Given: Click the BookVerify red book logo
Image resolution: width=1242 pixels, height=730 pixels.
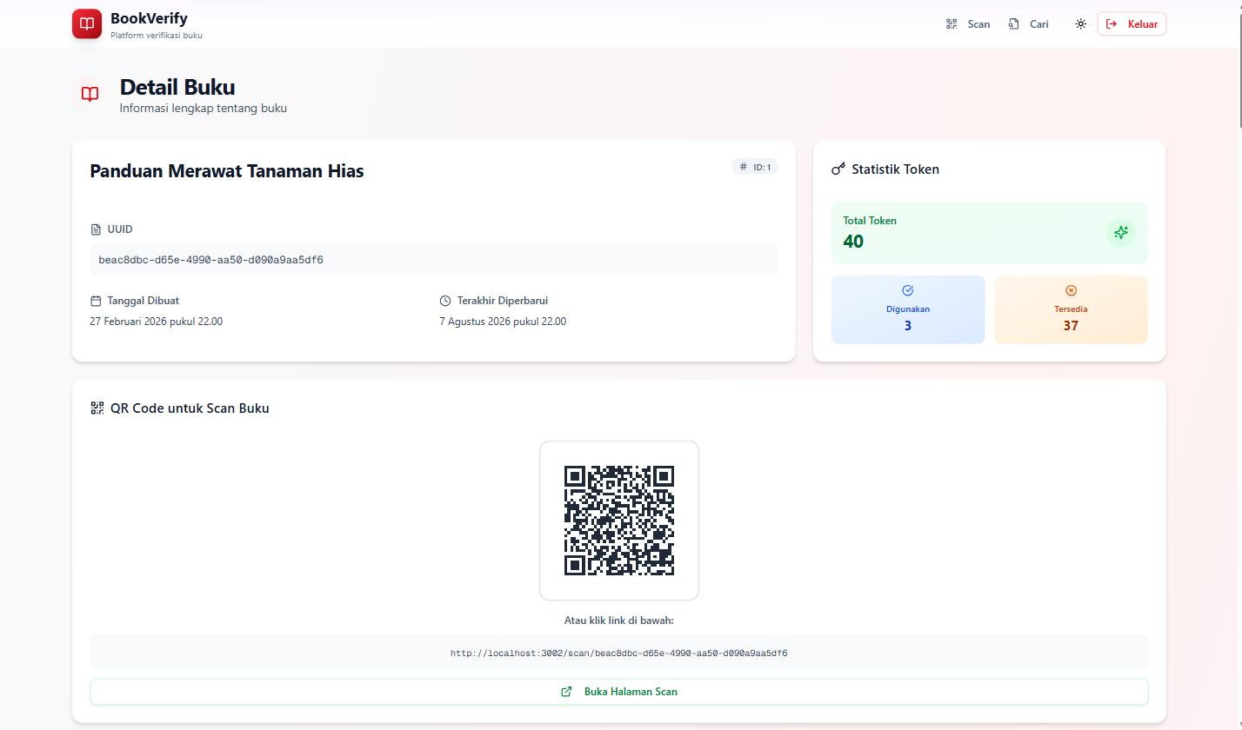Looking at the screenshot, I should pos(87,23).
